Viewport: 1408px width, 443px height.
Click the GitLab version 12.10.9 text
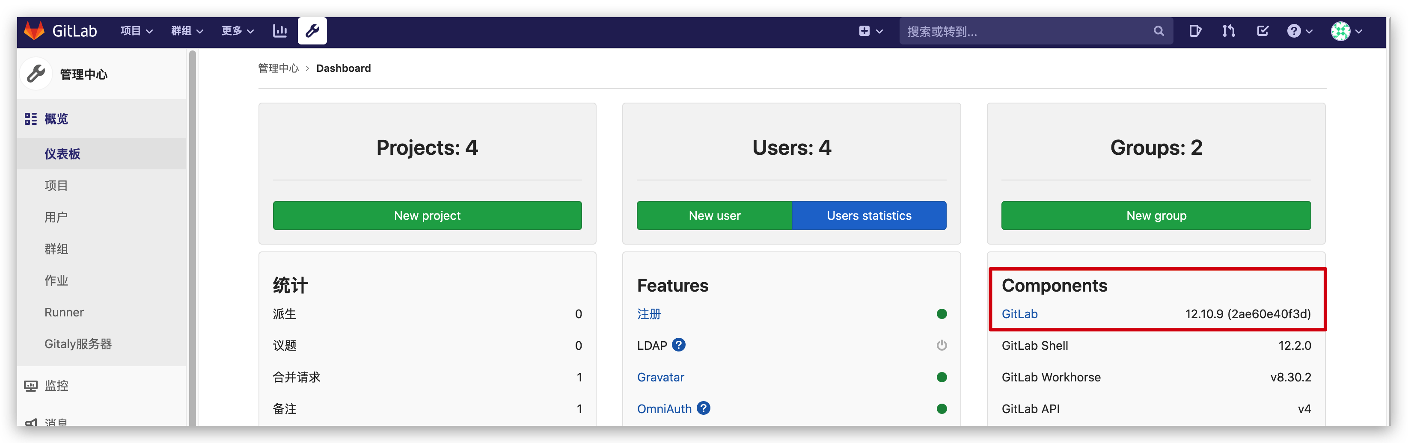point(1248,314)
